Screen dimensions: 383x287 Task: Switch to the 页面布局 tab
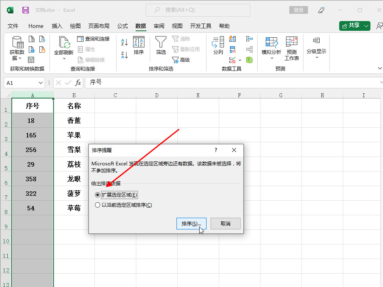99,26
